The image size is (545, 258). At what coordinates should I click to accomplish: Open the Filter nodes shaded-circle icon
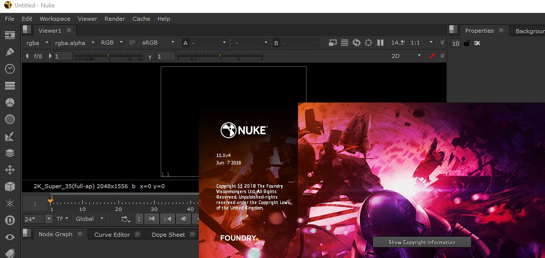[x=10, y=119]
